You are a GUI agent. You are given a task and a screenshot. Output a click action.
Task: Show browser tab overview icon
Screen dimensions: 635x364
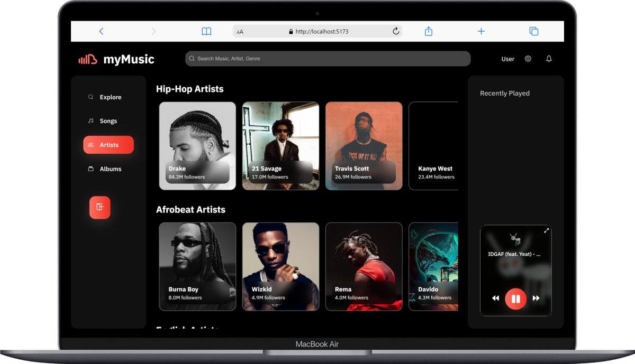coord(534,31)
